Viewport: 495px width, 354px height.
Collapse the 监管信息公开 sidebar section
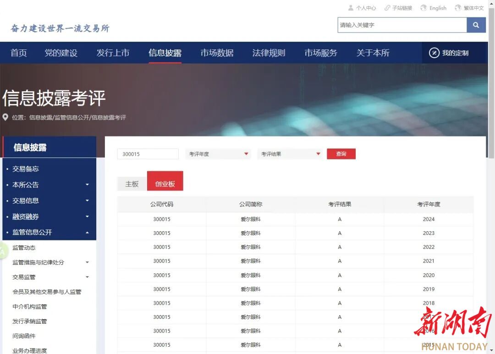(87, 233)
